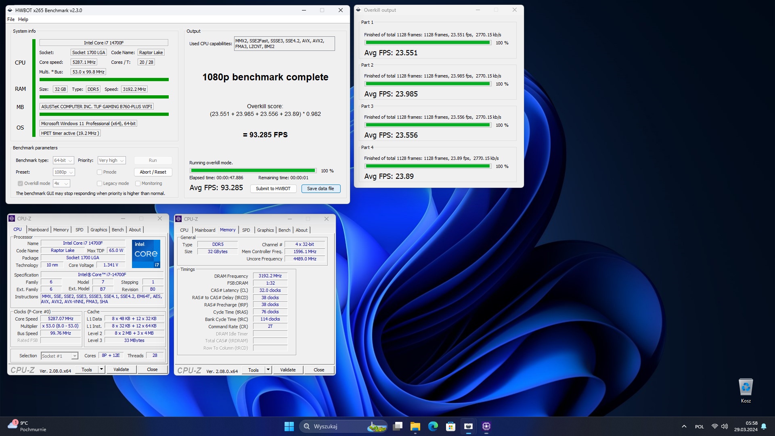
Task: Switch to Mainboard tab in left CPU-Z
Action: pos(38,230)
